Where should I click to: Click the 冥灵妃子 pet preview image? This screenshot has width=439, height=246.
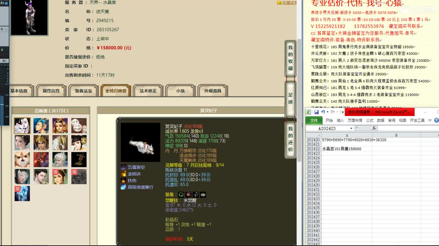click(141, 142)
